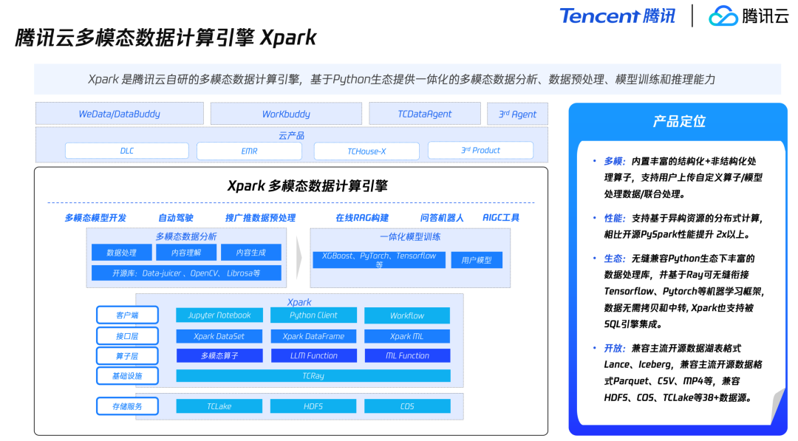Select the 内容理解 block
The height and width of the screenshot is (441, 798).
[x=186, y=253]
